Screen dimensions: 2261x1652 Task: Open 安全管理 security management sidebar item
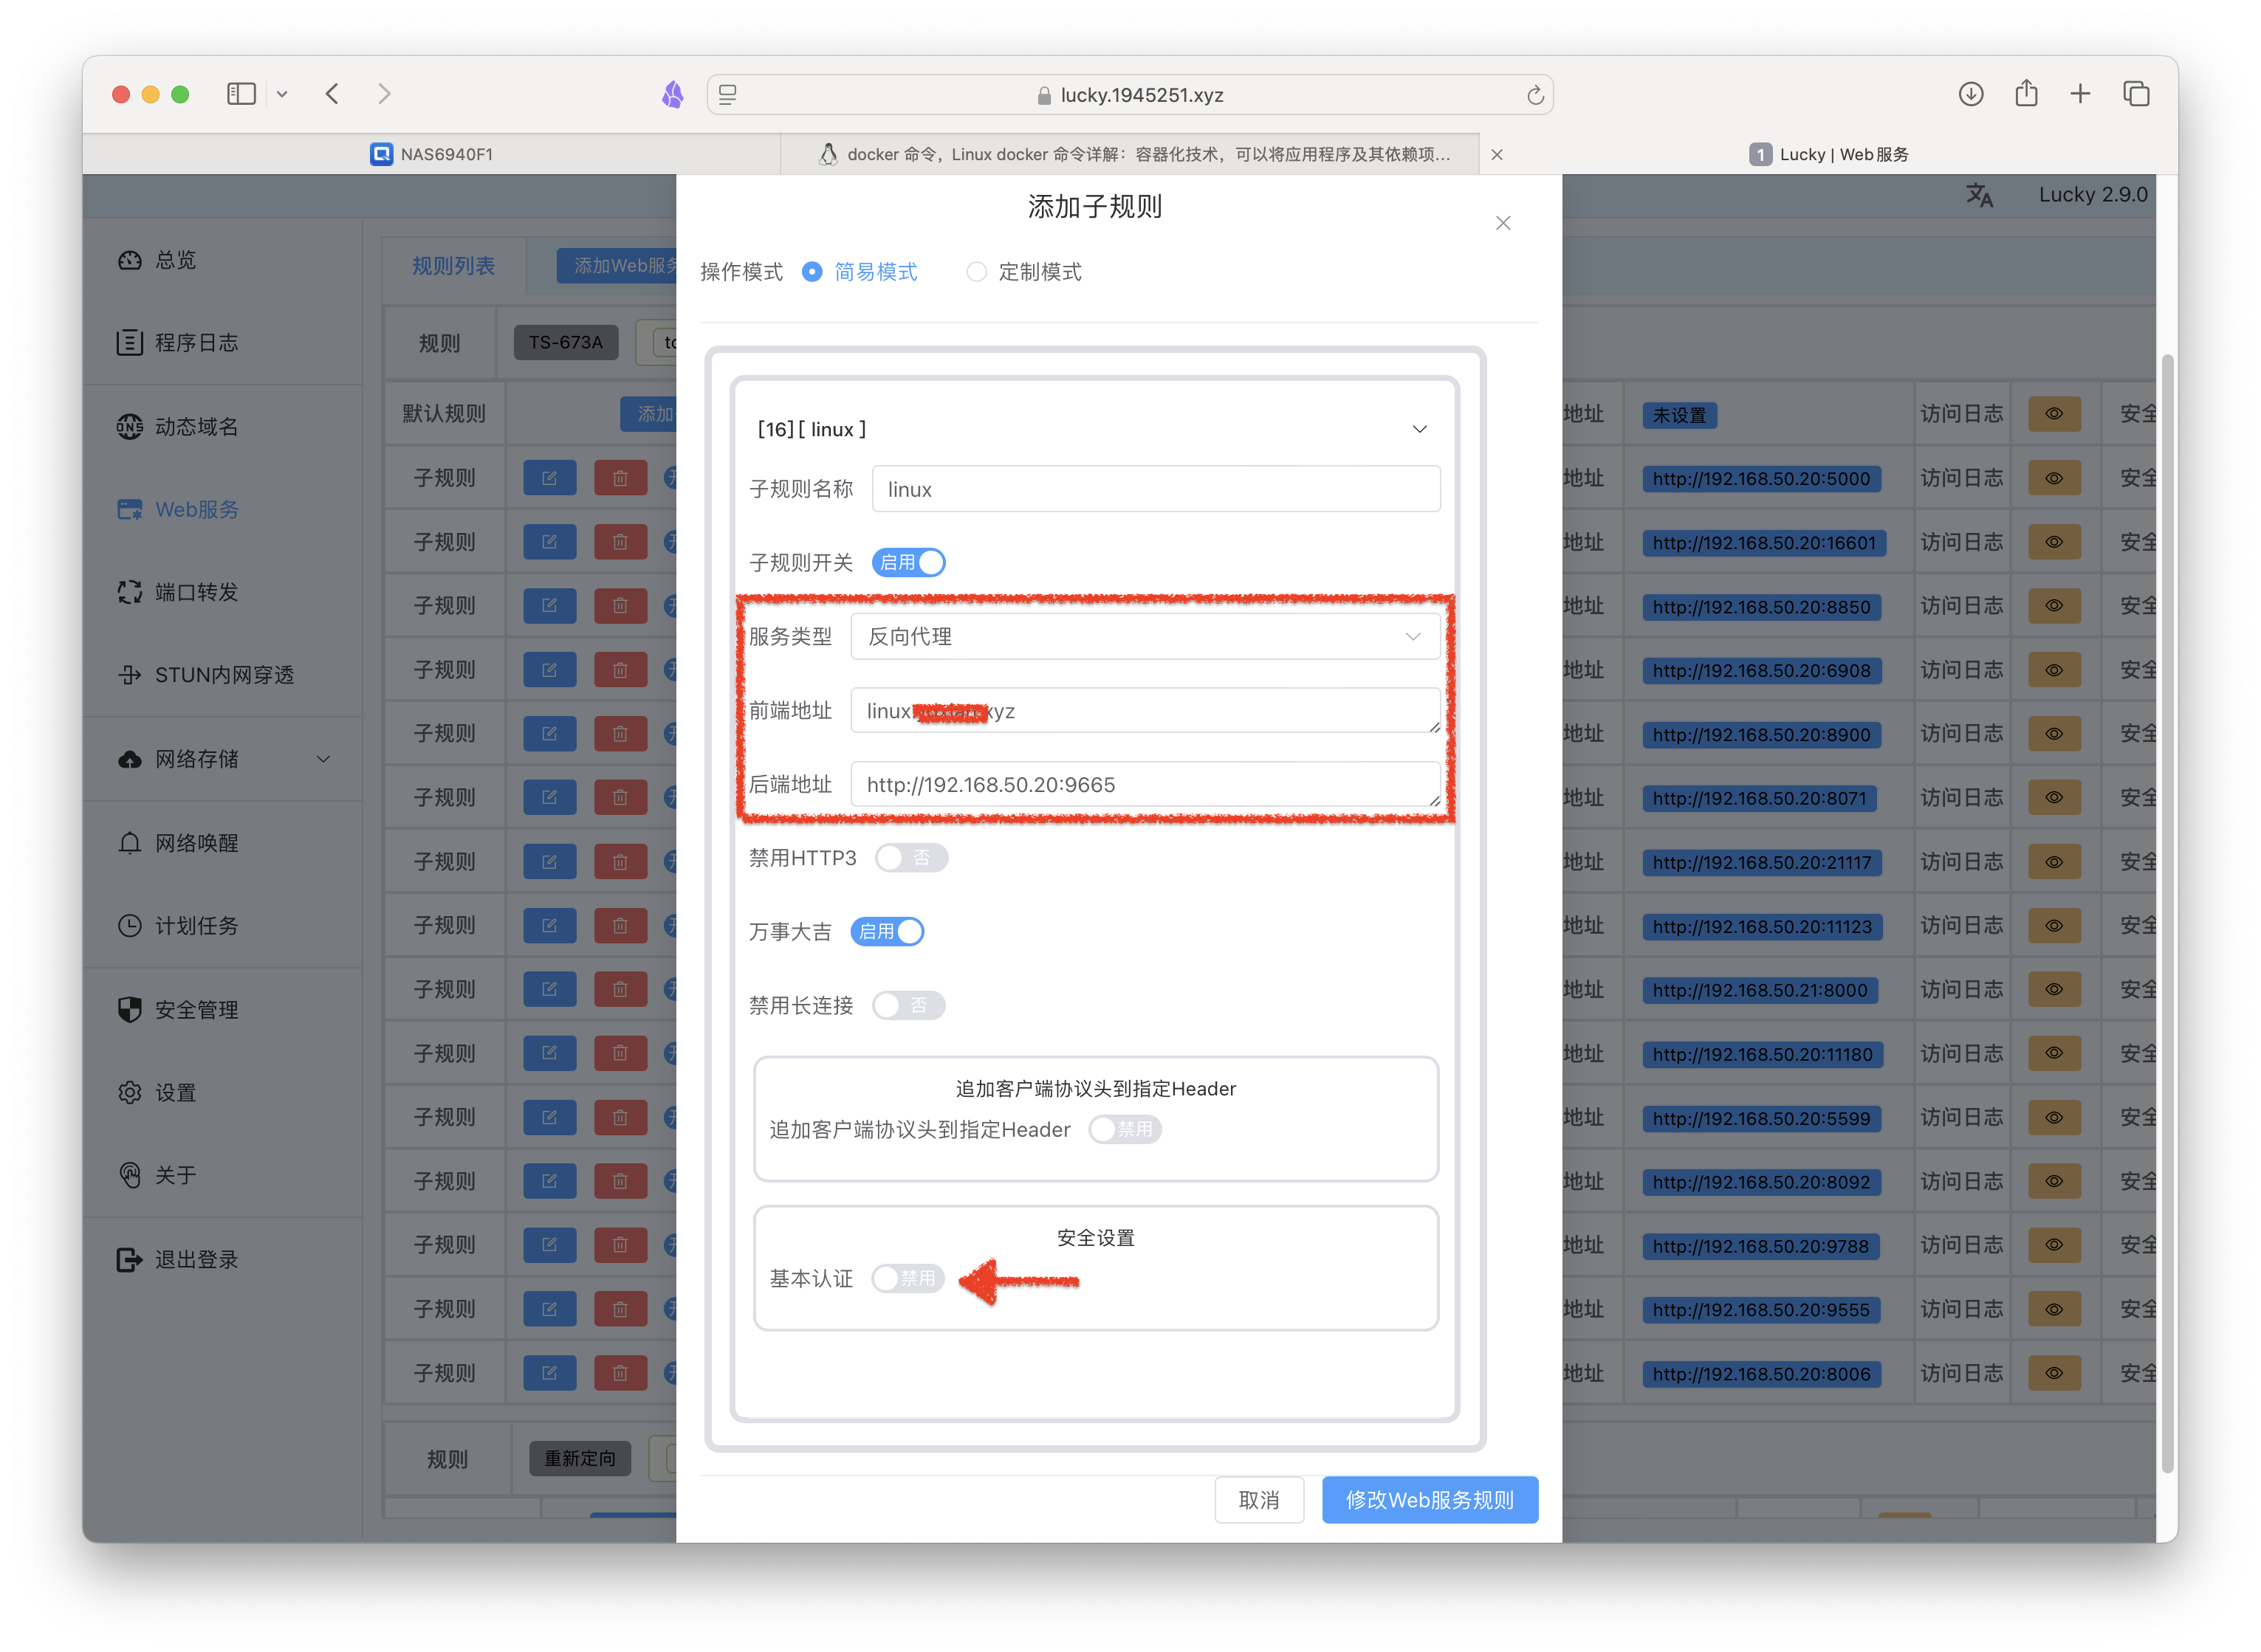(178, 1010)
